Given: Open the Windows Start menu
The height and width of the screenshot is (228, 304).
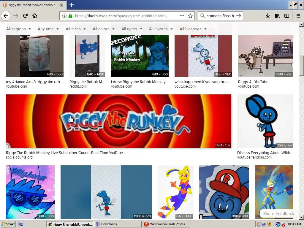Looking at the screenshot, I should (8, 224).
